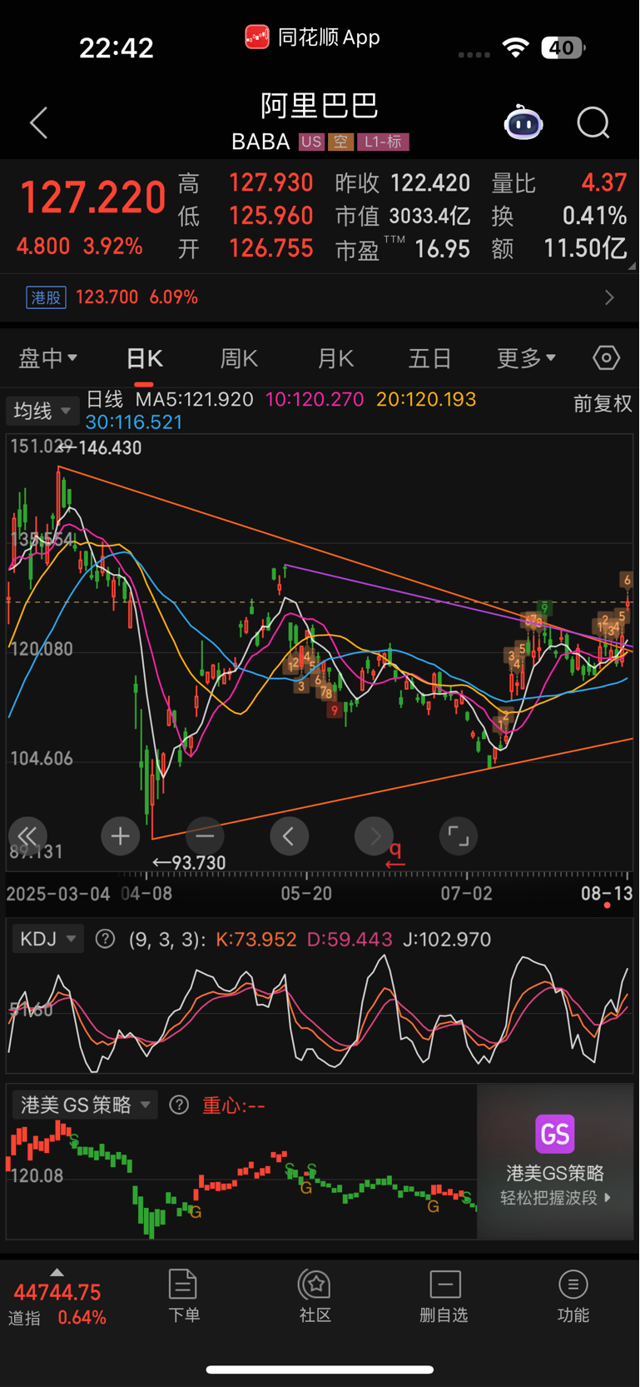Tap the back arrow icon
Screen dimensions: 640x1387
tap(39, 123)
